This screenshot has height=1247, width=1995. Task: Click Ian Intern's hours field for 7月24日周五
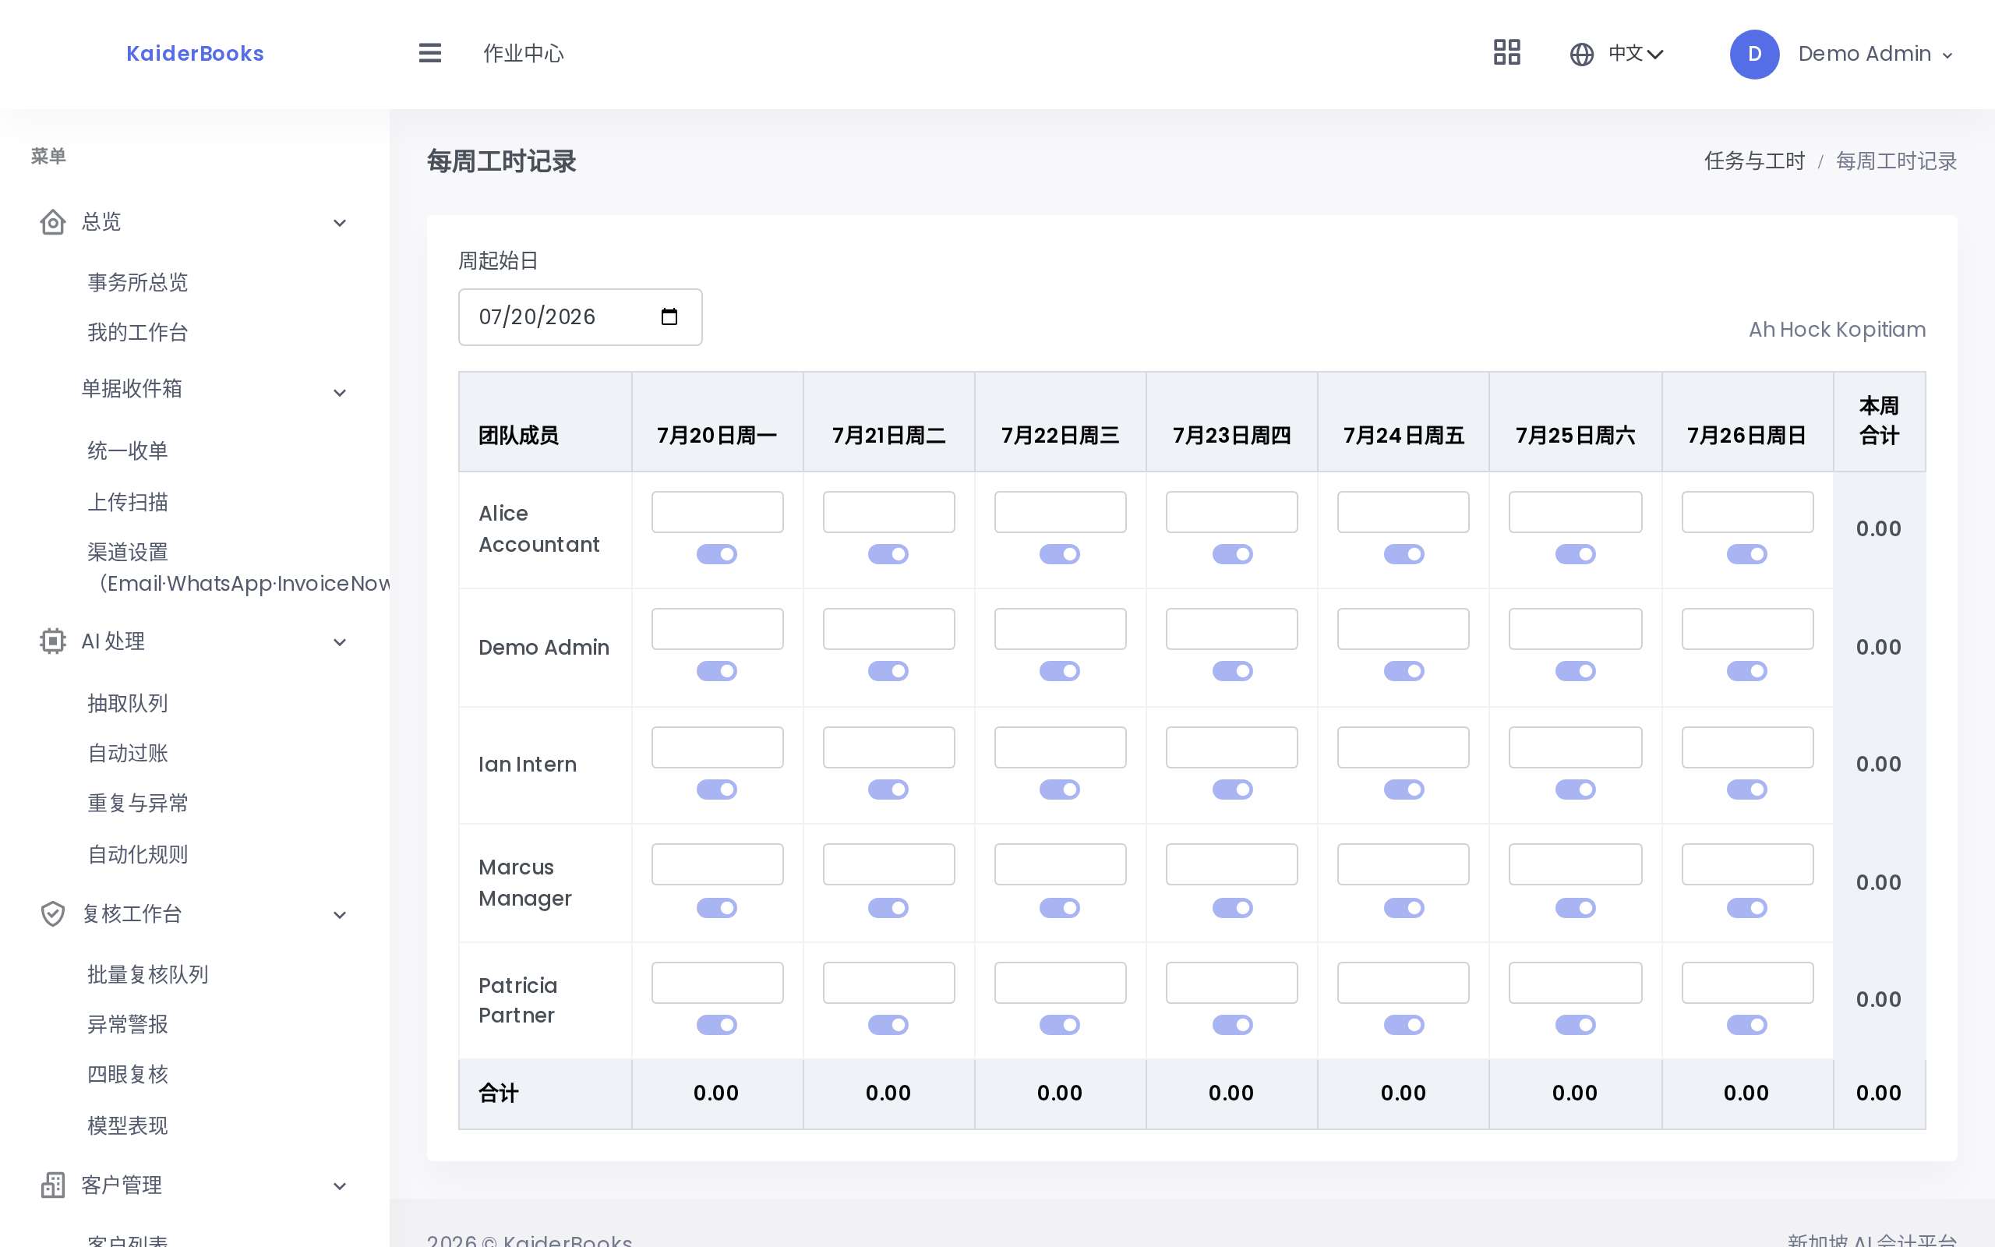tap(1403, 747)
